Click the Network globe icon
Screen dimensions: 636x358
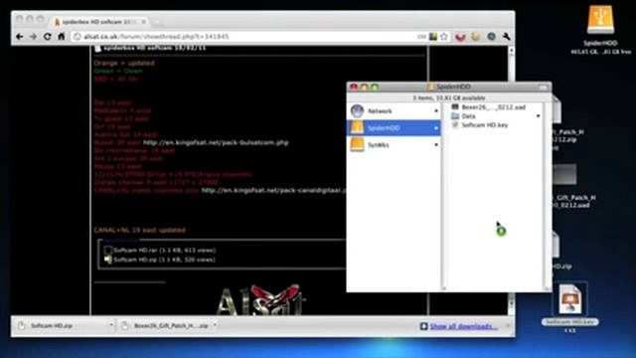click(x=358, y=110)
